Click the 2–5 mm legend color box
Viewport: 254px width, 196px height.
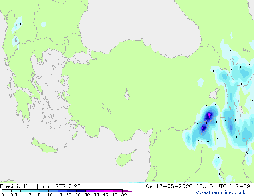34,191
